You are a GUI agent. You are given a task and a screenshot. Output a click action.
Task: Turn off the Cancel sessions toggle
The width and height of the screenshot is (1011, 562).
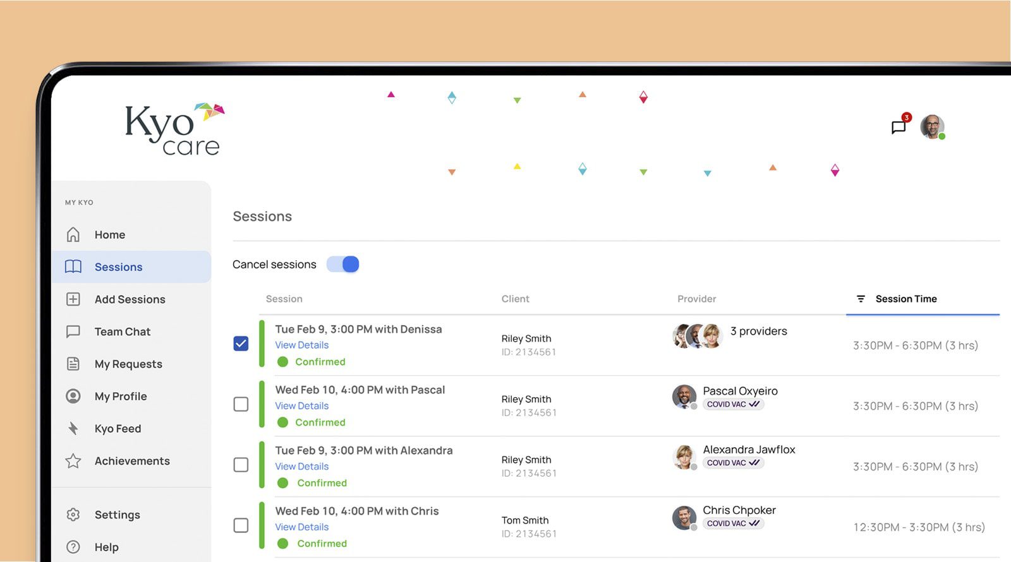pos(343,265)
